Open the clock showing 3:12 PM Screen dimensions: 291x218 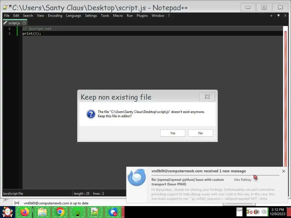pos(277,212)
